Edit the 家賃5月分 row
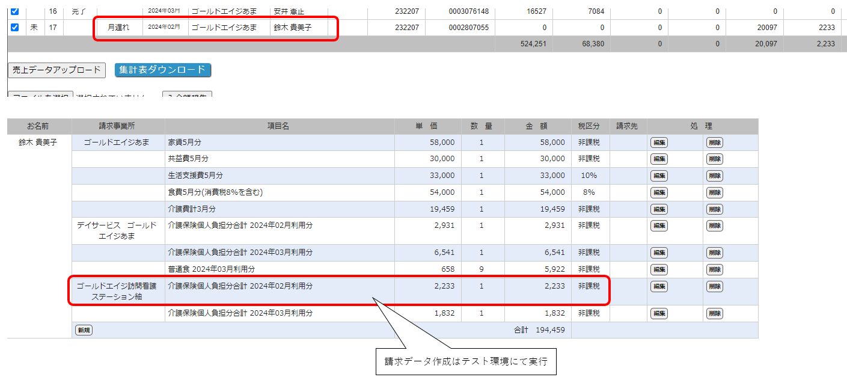847x380 pixels. click(659, 142)
